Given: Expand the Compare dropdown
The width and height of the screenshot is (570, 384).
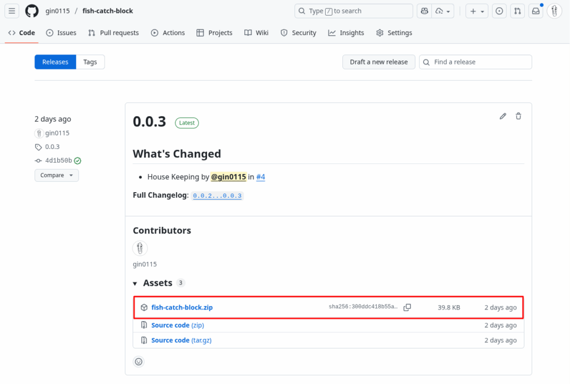Looking at the screenshot, I should (56, 175).
